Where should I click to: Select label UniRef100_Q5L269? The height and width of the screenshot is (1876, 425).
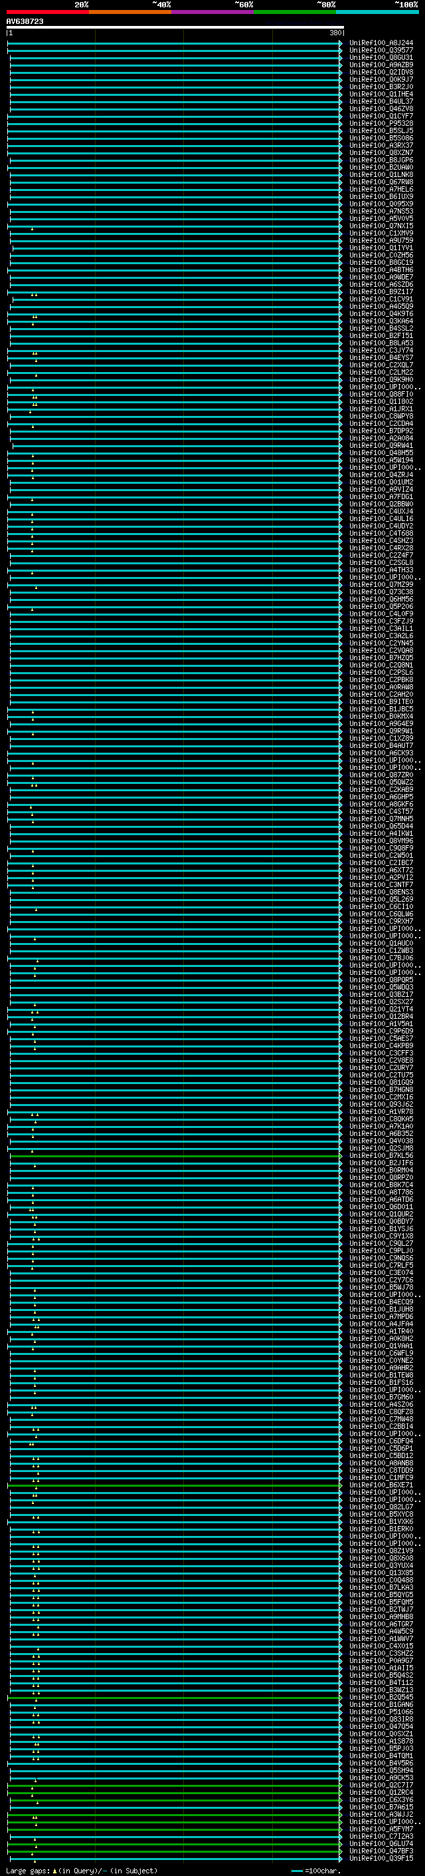click(381, 900)
